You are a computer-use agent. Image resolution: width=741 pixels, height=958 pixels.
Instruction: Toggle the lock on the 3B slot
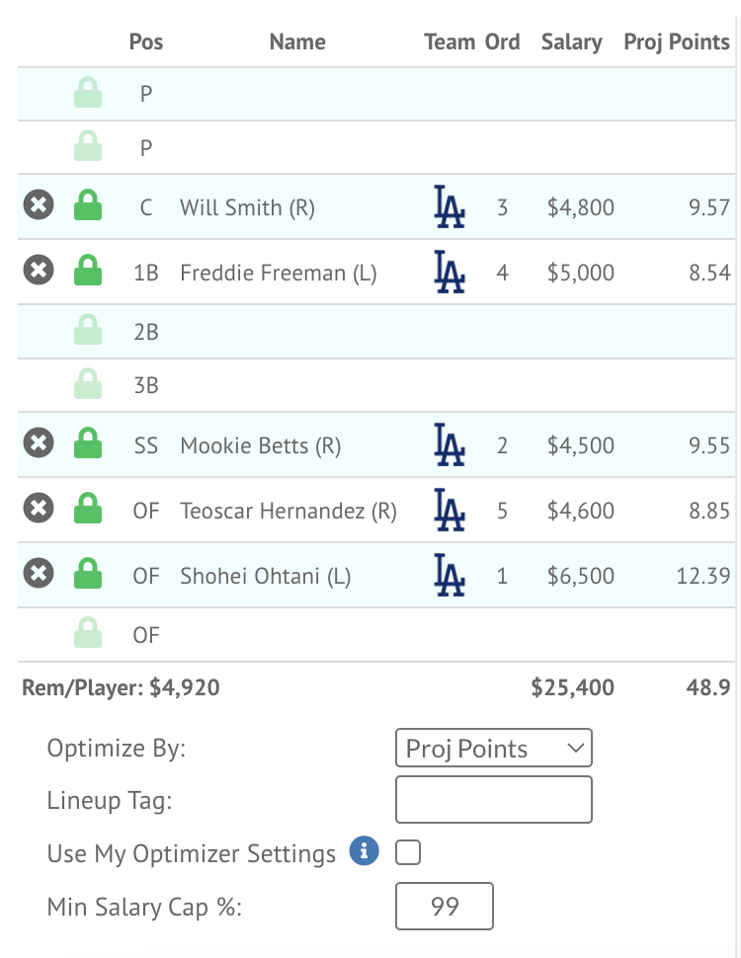[x=88, y=383]
